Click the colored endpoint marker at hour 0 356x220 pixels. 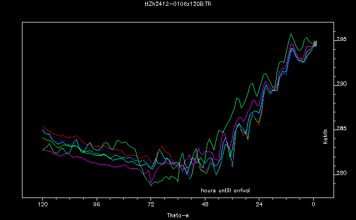(315, 43)
